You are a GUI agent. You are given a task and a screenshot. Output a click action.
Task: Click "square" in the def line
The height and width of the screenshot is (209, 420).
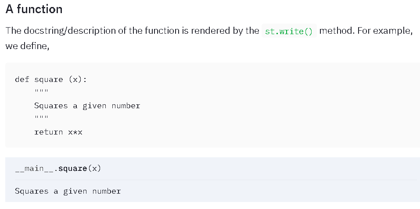(48, 80)
